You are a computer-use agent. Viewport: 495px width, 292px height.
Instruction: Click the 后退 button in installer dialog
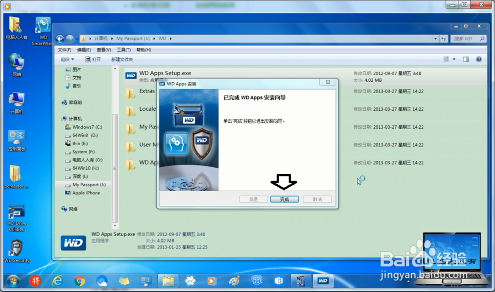253,199
